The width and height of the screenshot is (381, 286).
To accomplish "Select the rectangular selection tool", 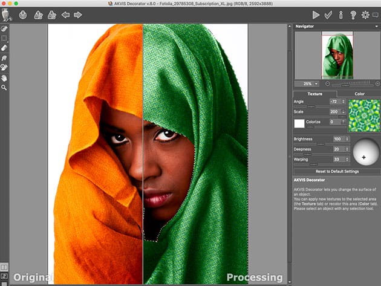I will (x=4, y=37).
